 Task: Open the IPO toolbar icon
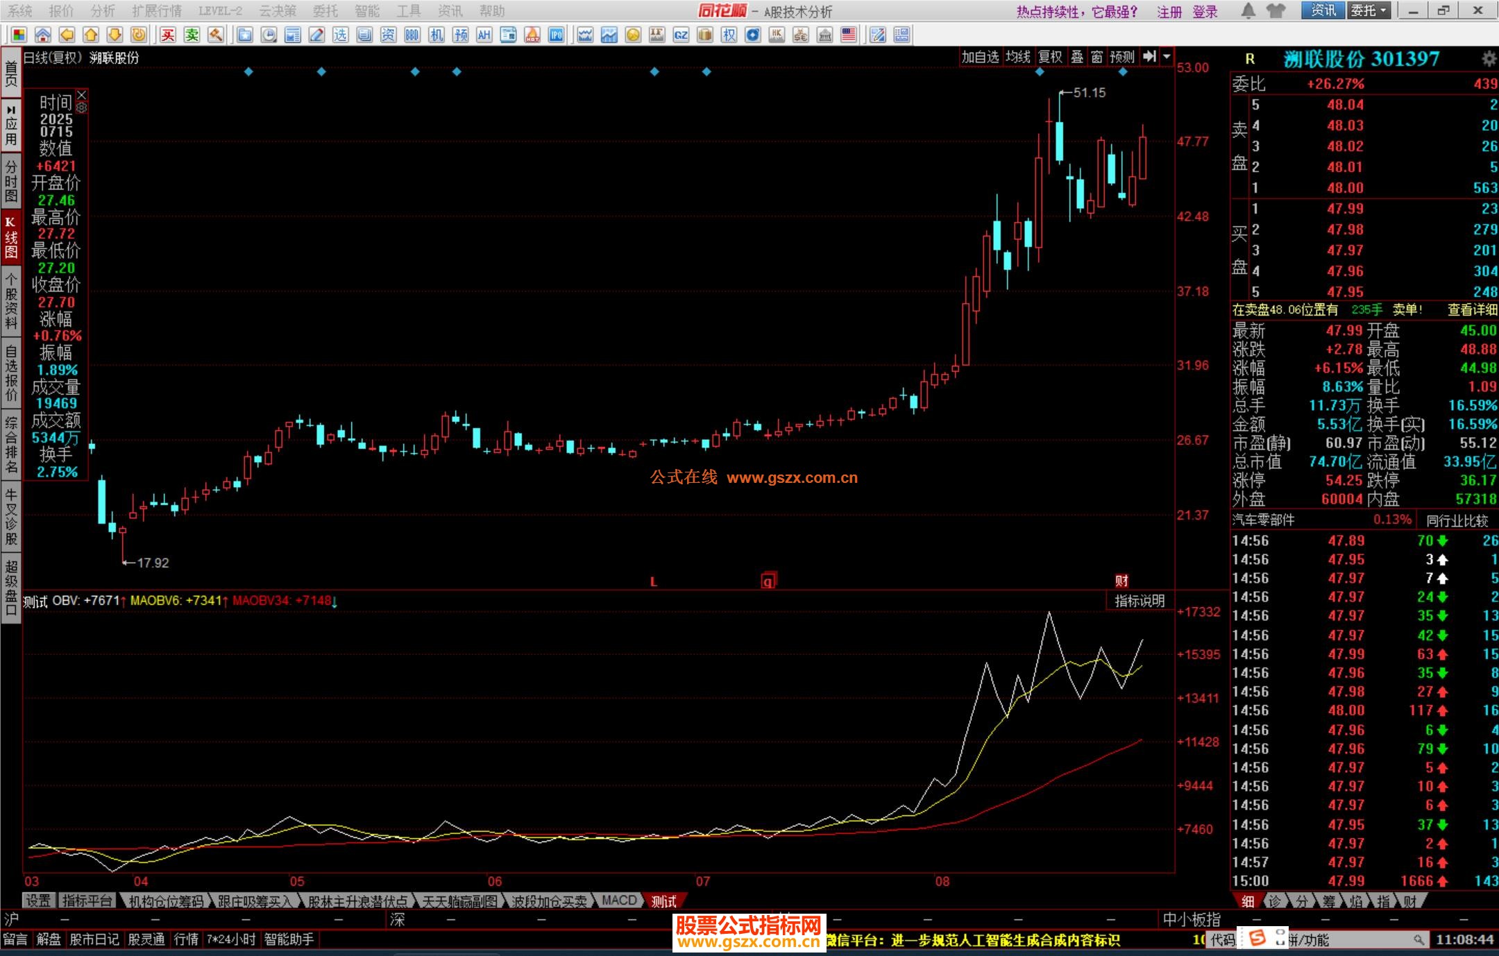556,35
